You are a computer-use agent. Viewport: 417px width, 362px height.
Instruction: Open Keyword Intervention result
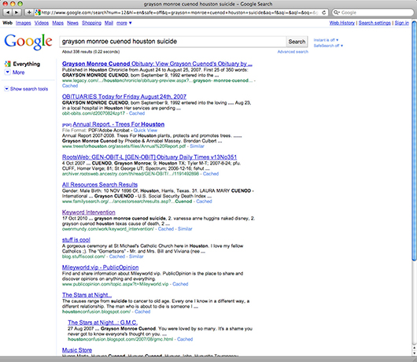[x=89, y=212]
